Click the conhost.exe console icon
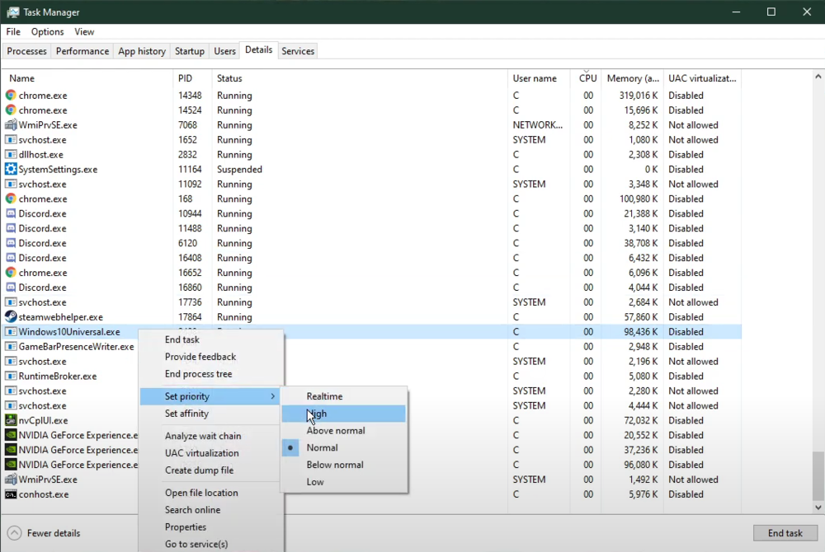This screenshot has height=552, width=825. click(9, 494)
